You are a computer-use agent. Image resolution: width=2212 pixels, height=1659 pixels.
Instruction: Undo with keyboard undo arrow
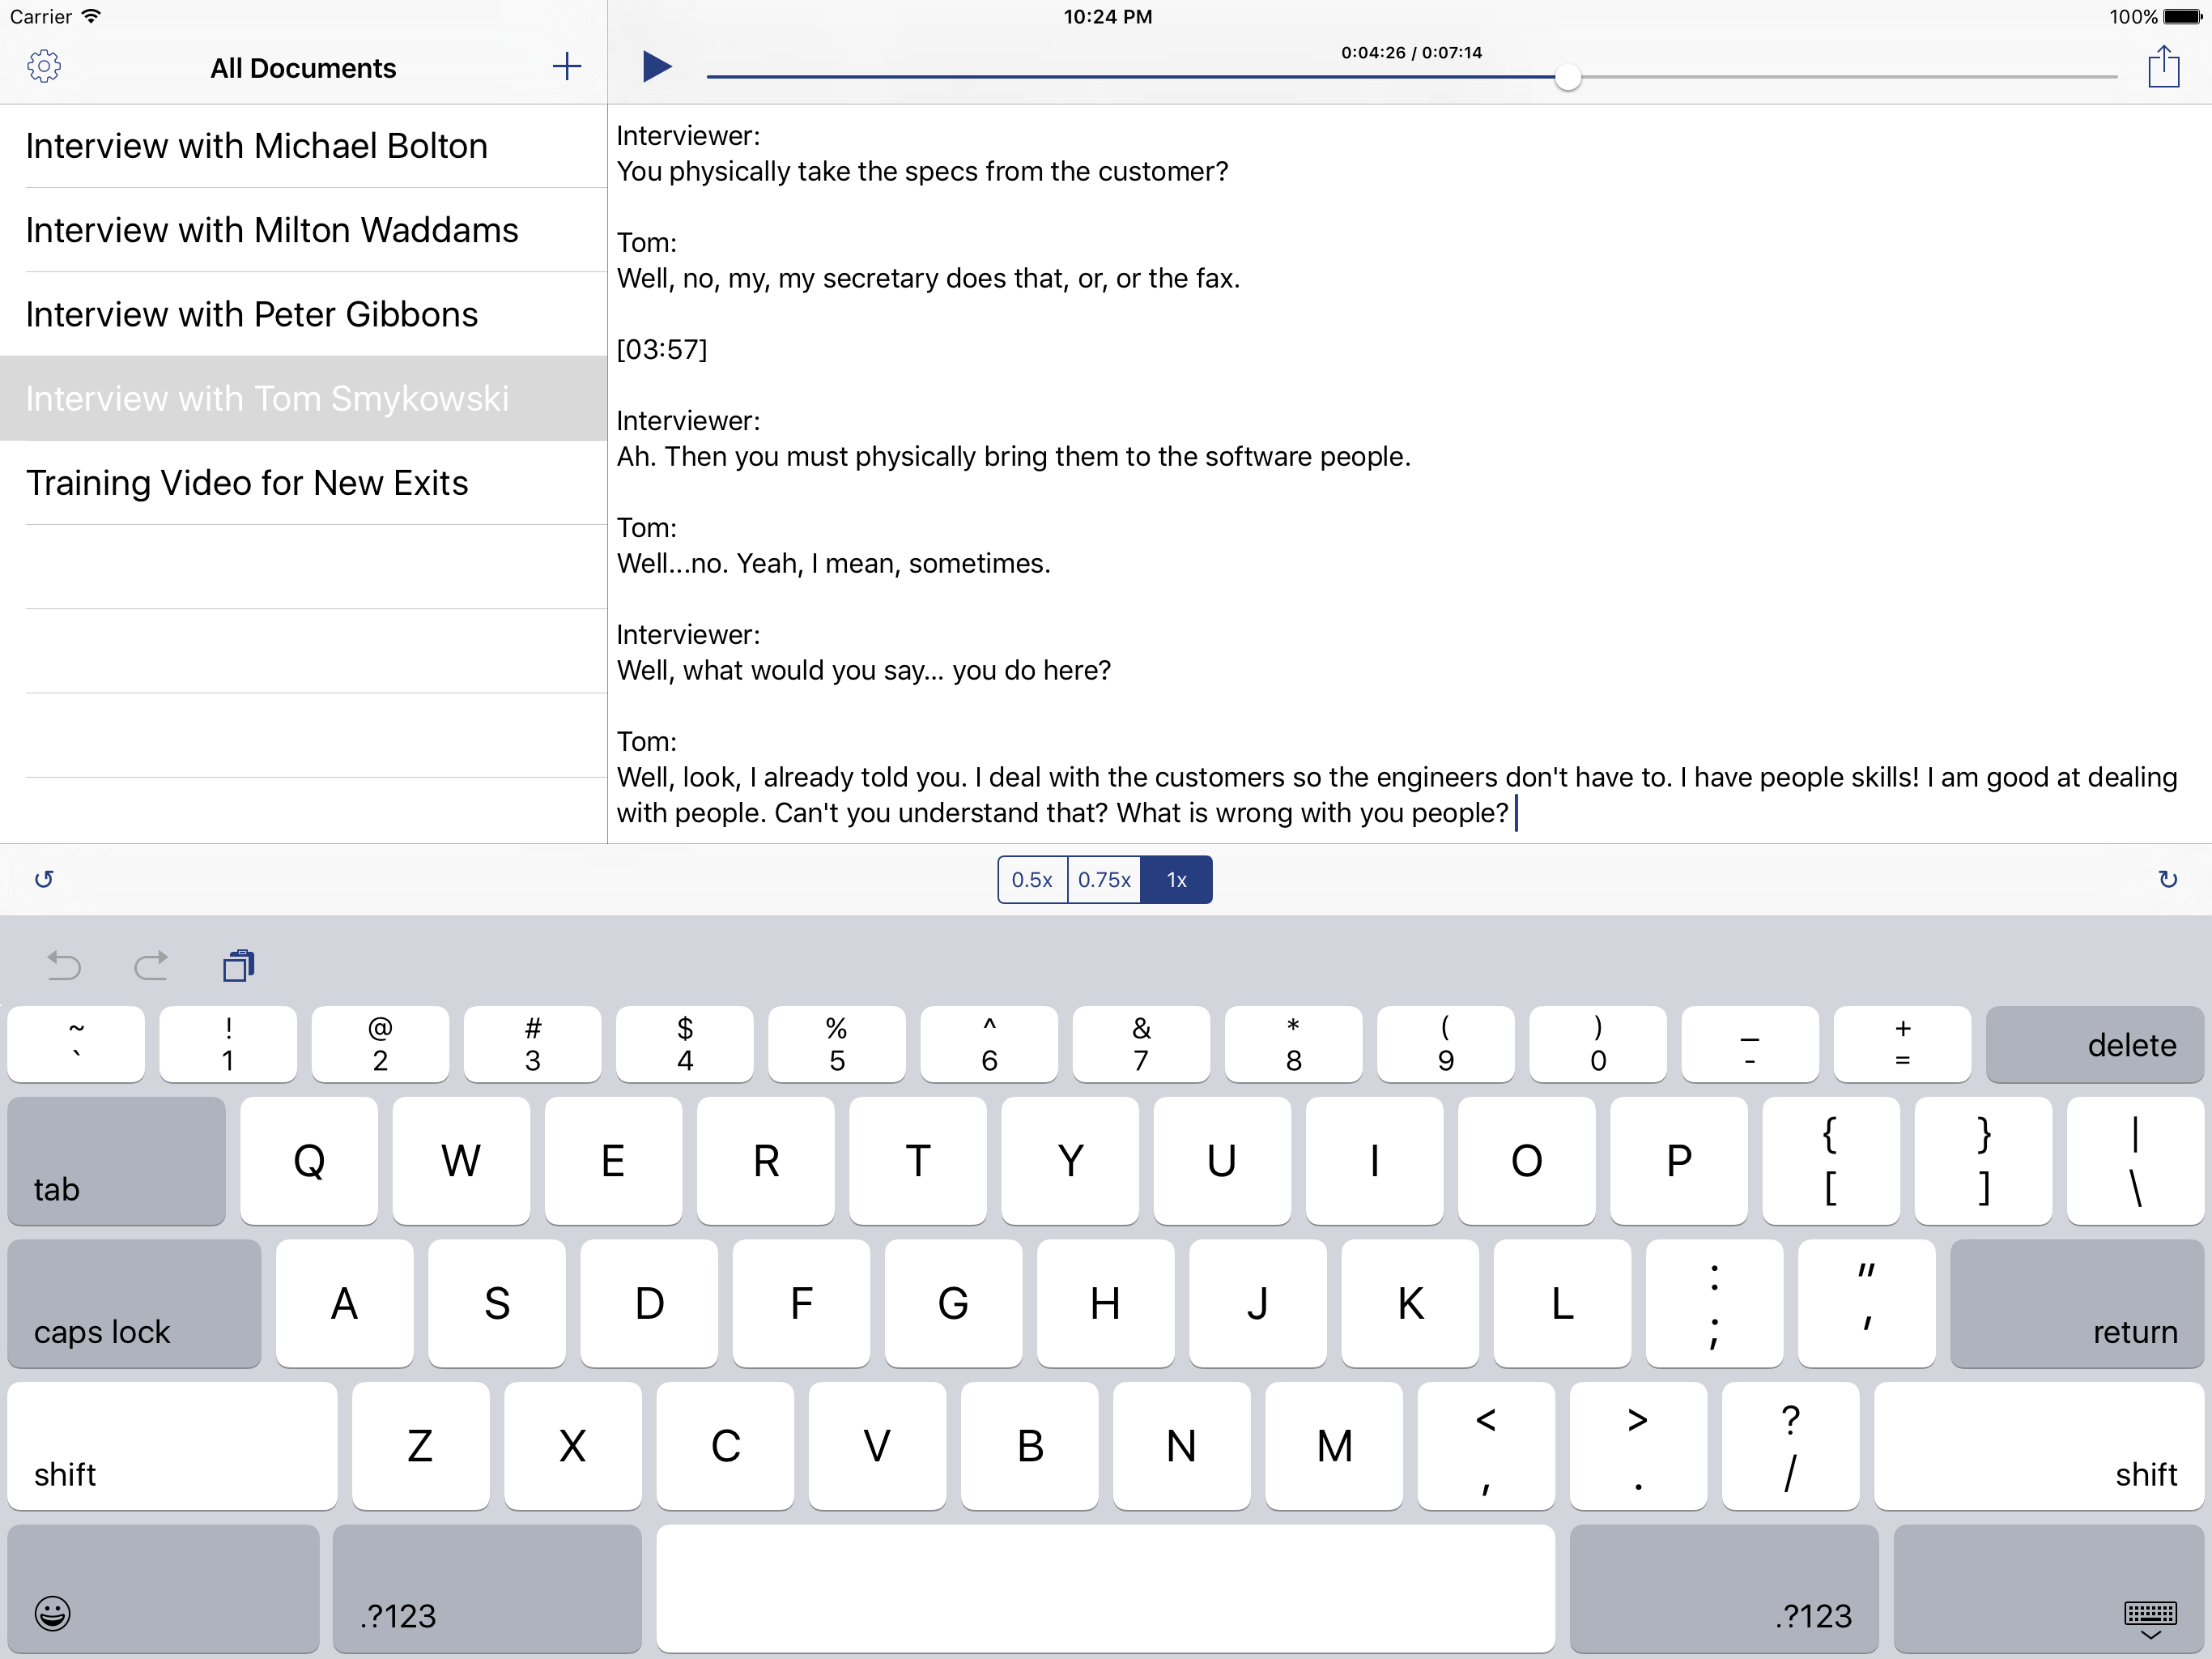pyautogui.click(x=65, y=966)
